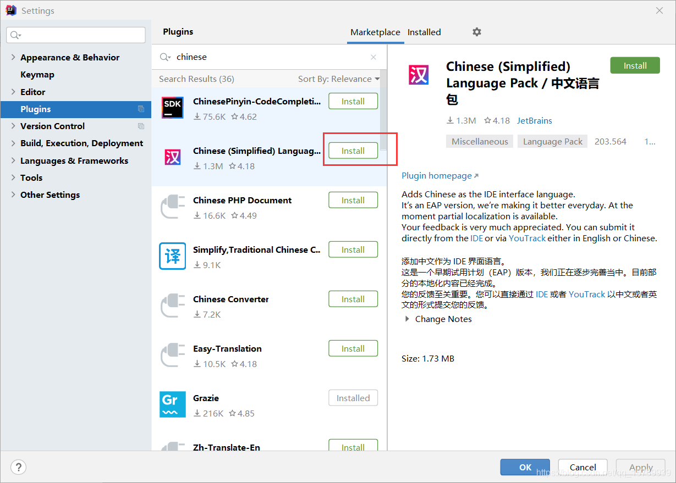Select the Grazie plugin name
Viewport: 676px width, 483px height.
(x=206, y=398)
